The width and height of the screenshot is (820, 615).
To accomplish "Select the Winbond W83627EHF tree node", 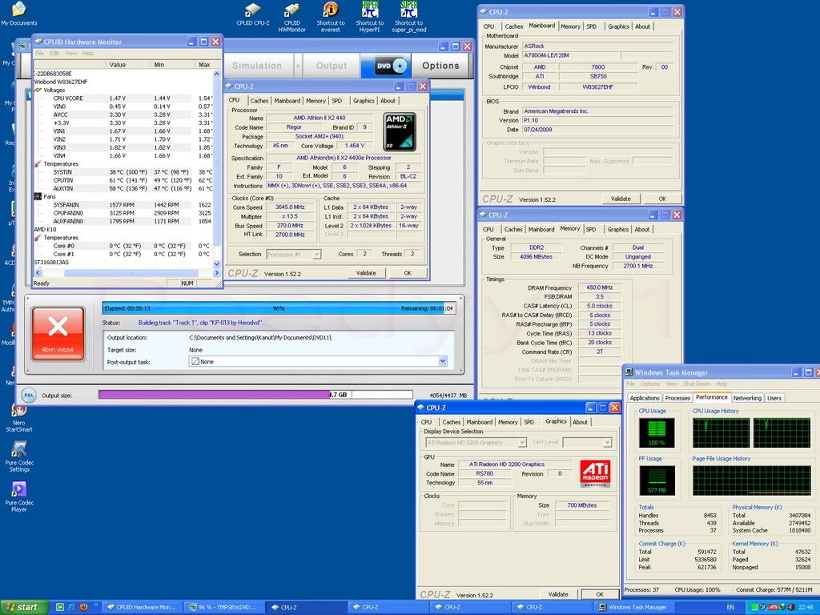I will [x=61, y=82].
